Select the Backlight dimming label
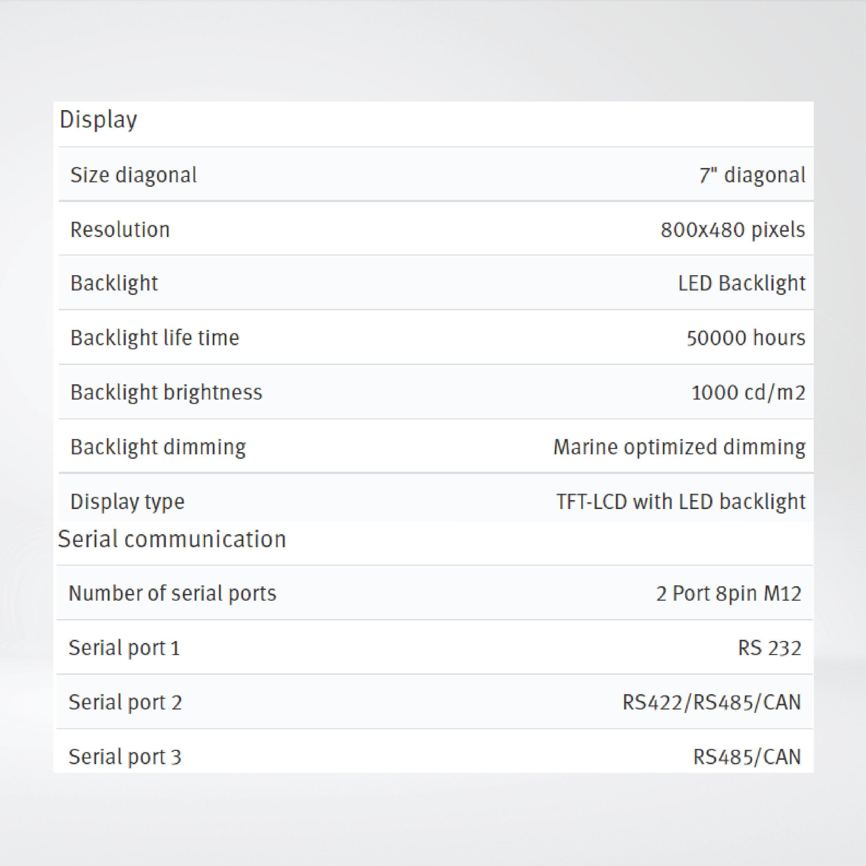This screenshot has width=866, height=866. point(158,447)
